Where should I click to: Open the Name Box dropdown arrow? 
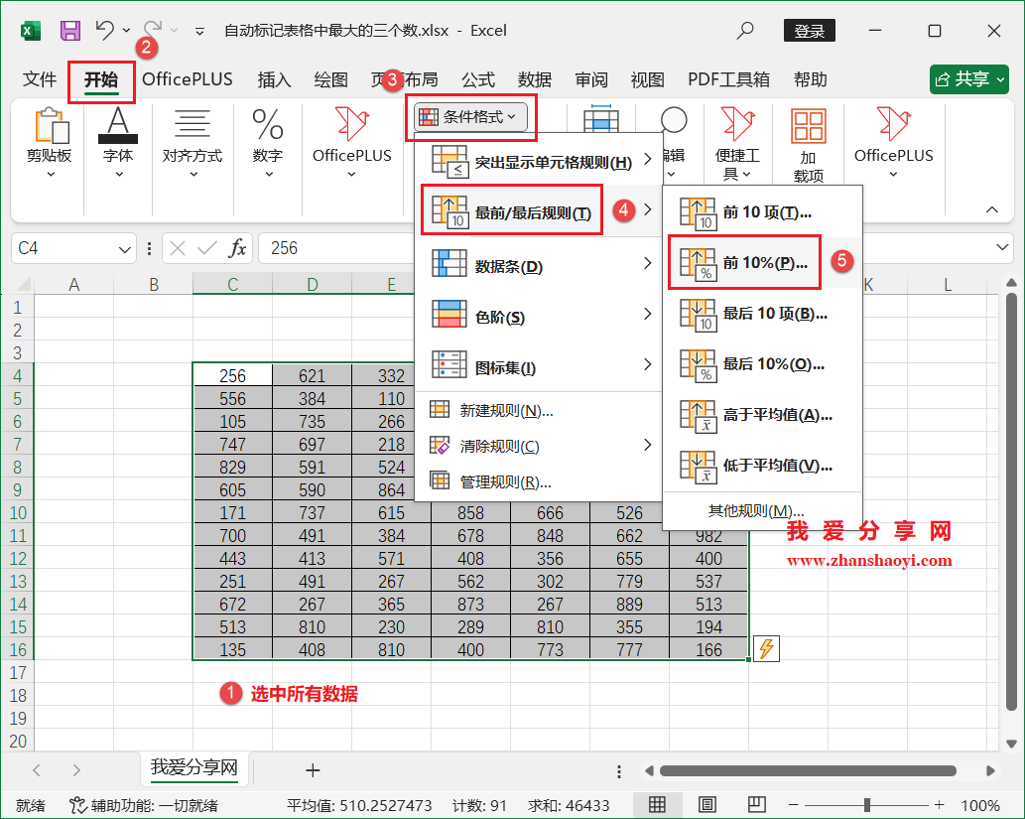point(124,249)
